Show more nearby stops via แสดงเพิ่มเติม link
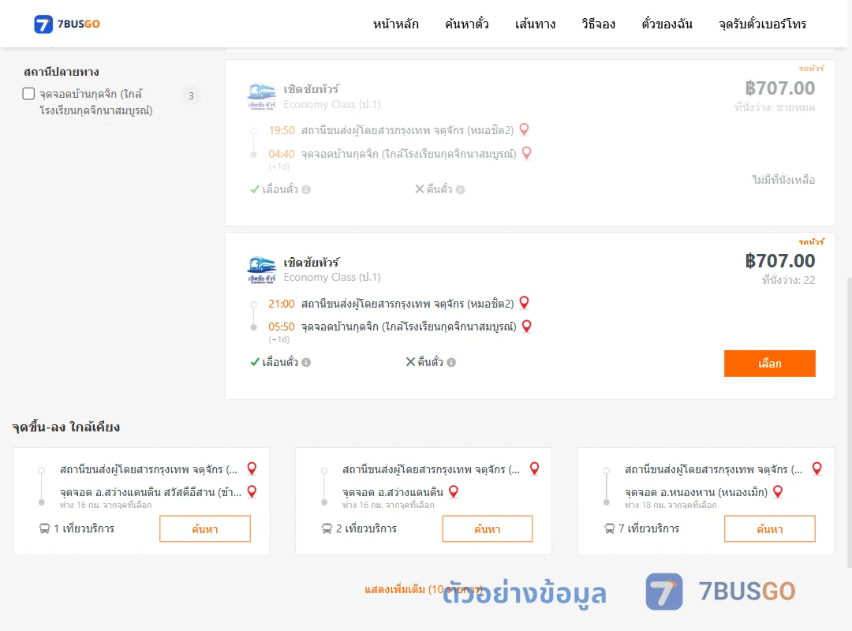This screenshot has width=852, height=631. (x=424, y=589)
